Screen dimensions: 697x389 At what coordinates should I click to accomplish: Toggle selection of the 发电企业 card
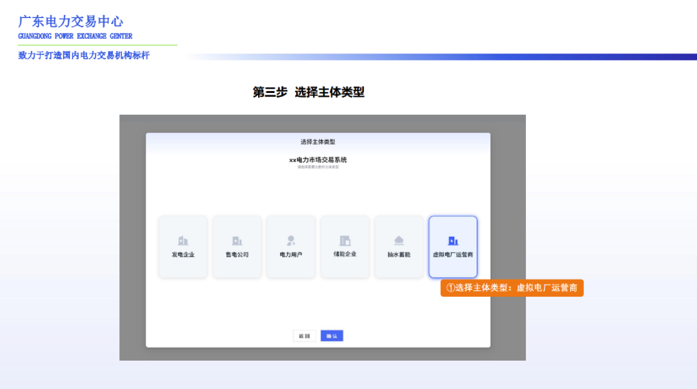(x=183, y=246)
